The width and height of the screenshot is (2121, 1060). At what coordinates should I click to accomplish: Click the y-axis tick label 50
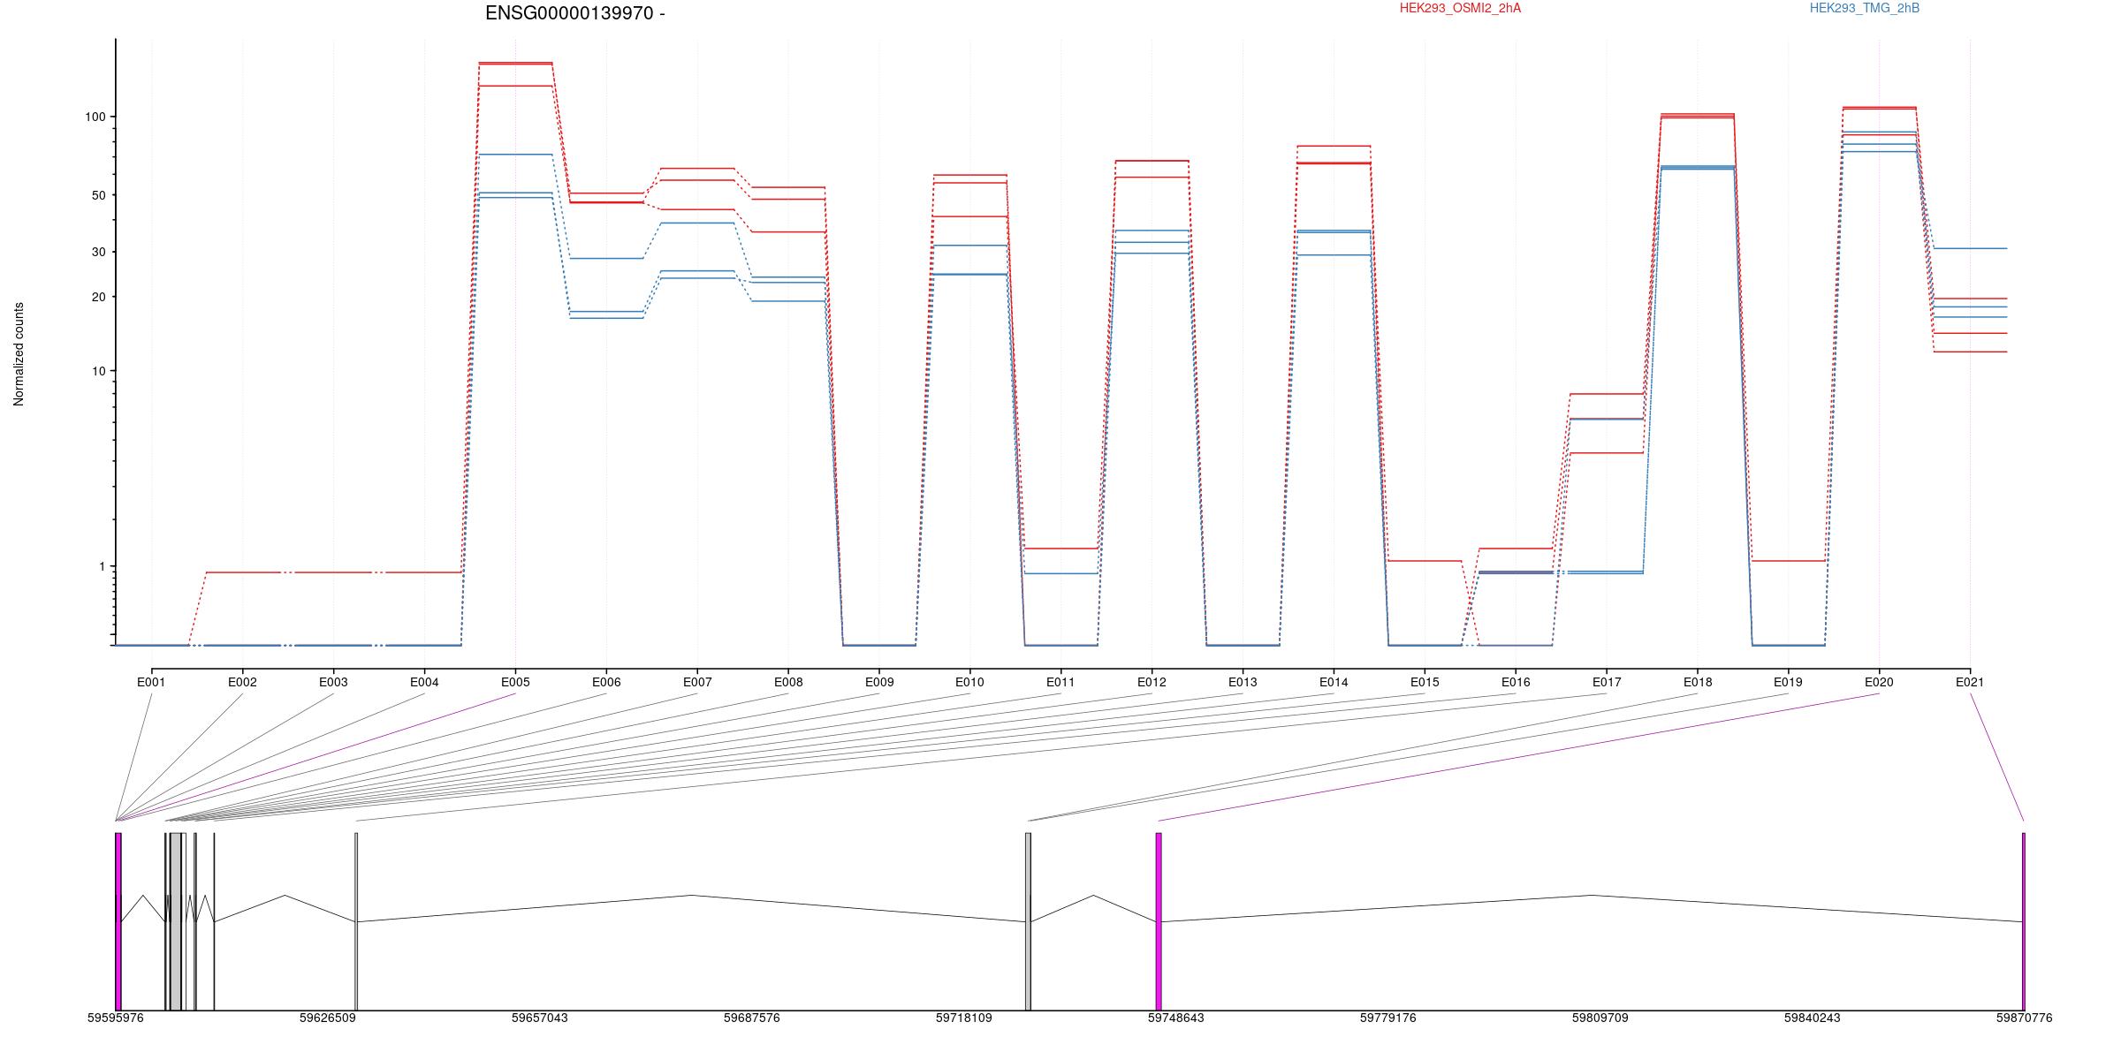click(98, 195)
